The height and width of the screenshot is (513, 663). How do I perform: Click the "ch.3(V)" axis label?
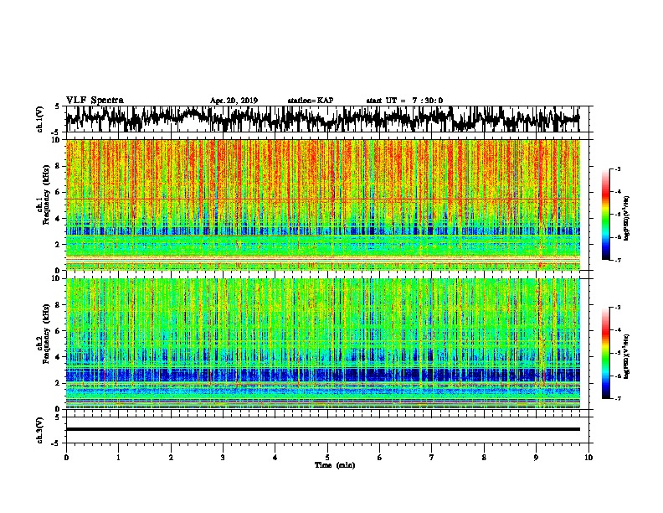[40, 431]
